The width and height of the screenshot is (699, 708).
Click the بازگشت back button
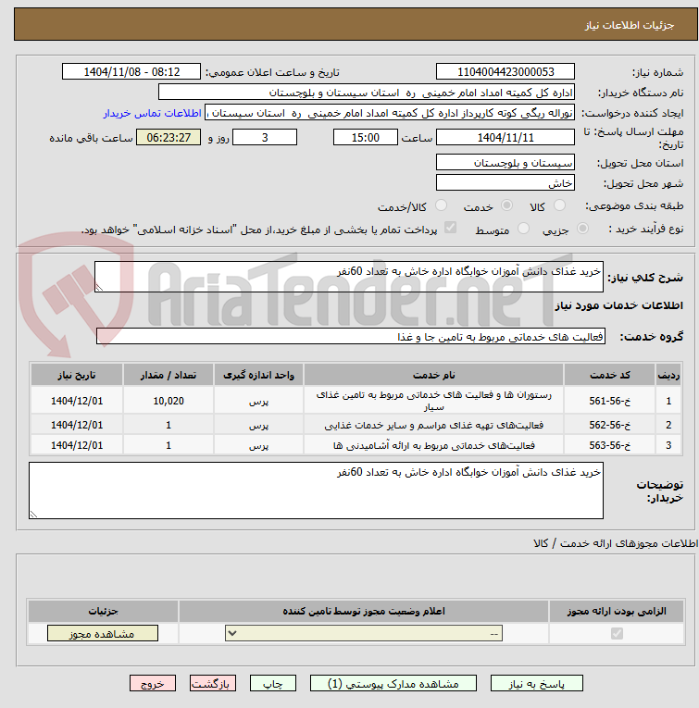coord(213,684)
